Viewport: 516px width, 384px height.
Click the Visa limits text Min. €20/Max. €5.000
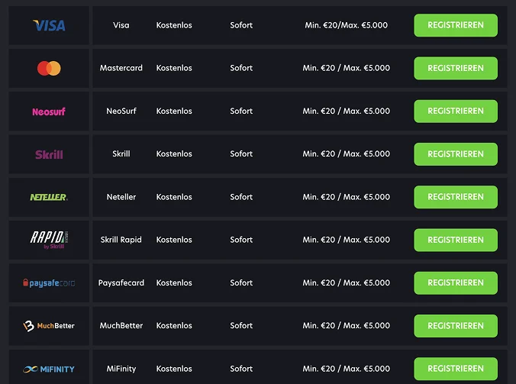347,25
